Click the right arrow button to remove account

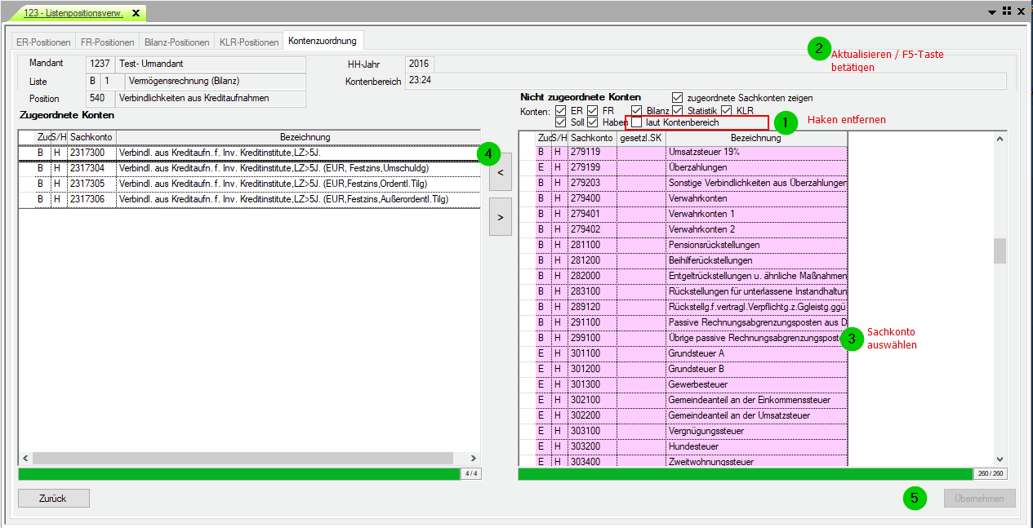[501, 217]
